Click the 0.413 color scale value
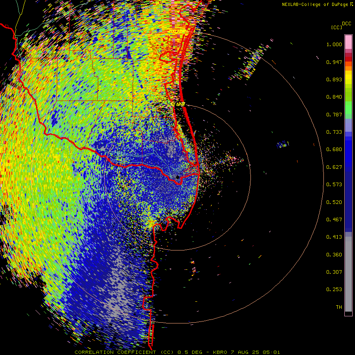The height and width of the screenshot is (355, 355). (x=334, y=237)
